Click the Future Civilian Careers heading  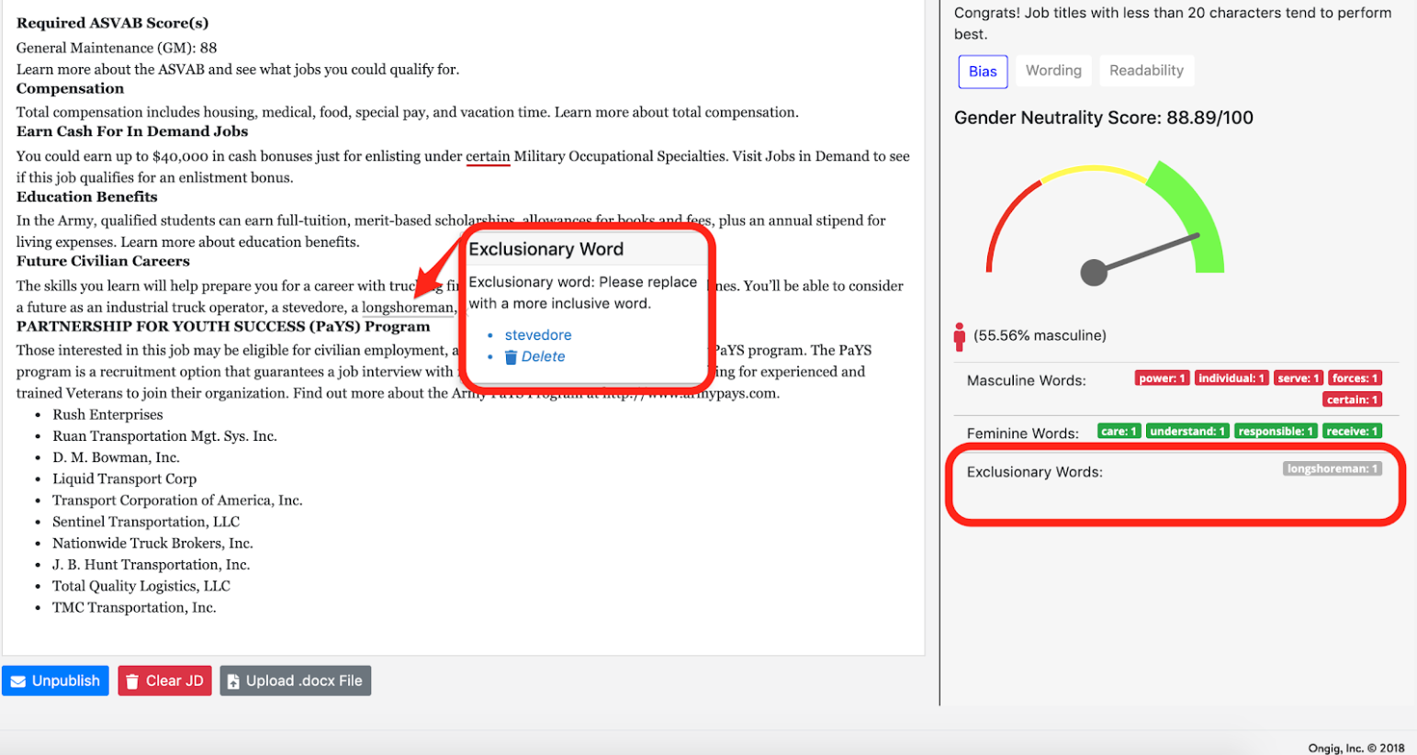point(103,261)
